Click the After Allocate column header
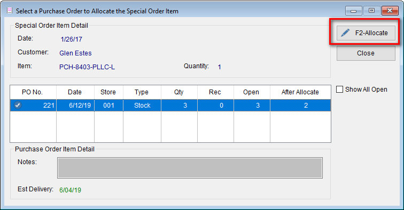This screenshot has width=404, height=210. click(x=300, y=92)
